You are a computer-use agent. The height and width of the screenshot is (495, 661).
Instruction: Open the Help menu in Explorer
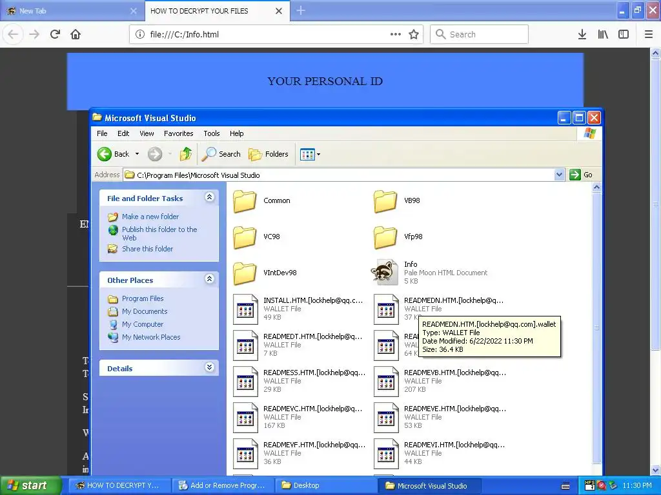pyautogui.click(x=236, y=133)
